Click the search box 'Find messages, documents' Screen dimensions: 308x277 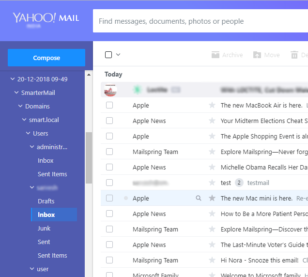pos(200,21)
